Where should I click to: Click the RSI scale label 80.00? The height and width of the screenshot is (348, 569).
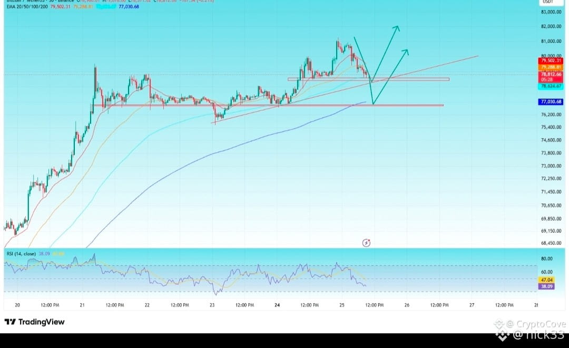[x=547, y=259]
